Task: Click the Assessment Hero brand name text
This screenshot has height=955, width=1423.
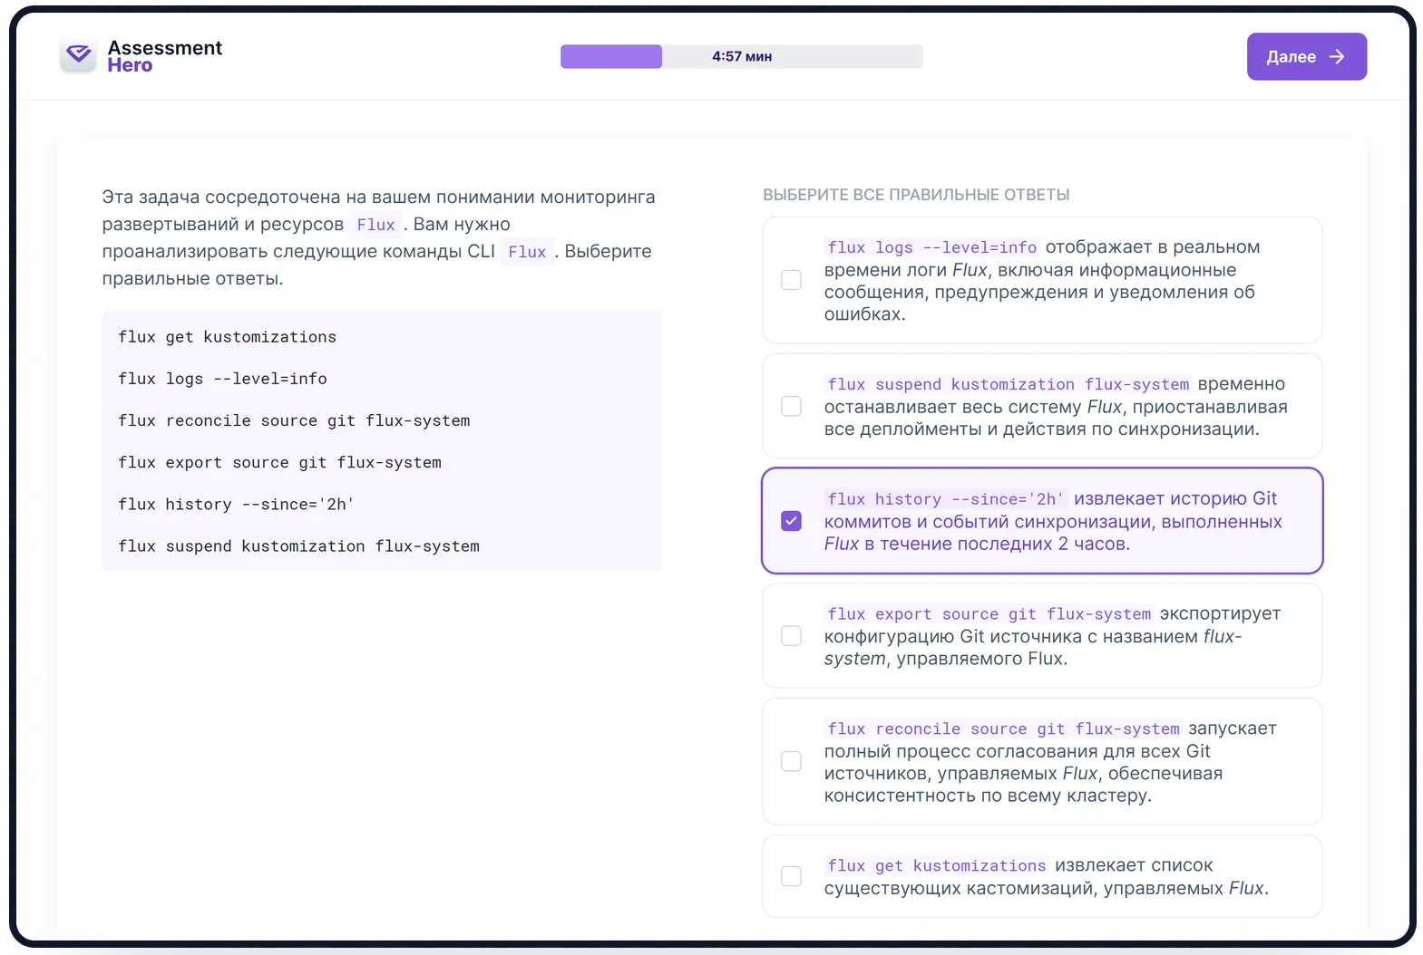Action: [x=164, y=56]
